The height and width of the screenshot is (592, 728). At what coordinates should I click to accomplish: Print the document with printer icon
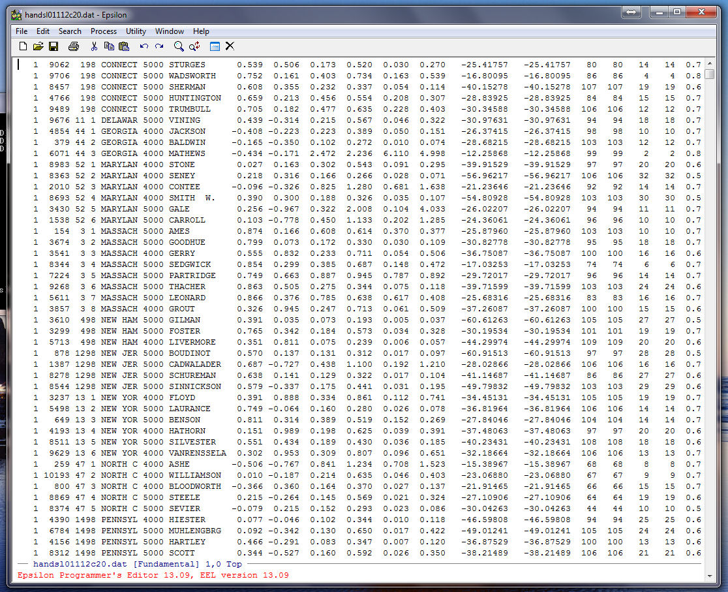(x=74, y=46)
